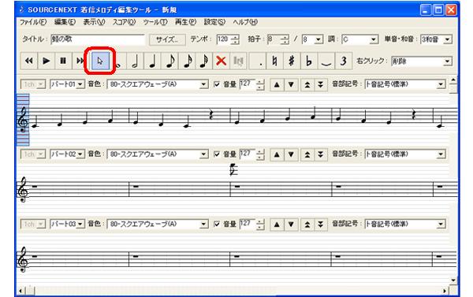Click パート03 double-down arrow button
473x297 pixels.
[321, 225]
